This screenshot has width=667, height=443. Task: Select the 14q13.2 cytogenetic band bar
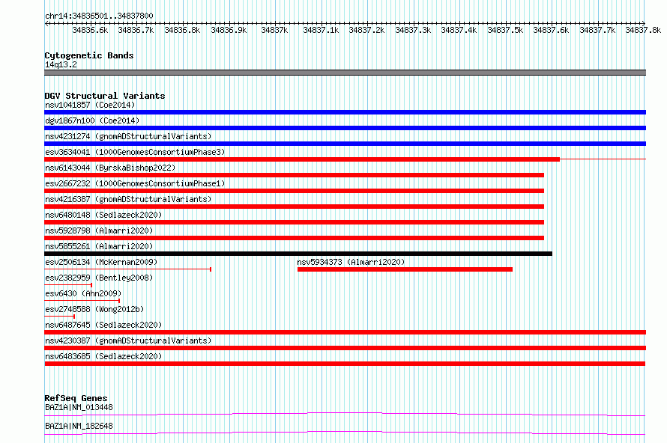pyautogui.click(x=345, y=73)
